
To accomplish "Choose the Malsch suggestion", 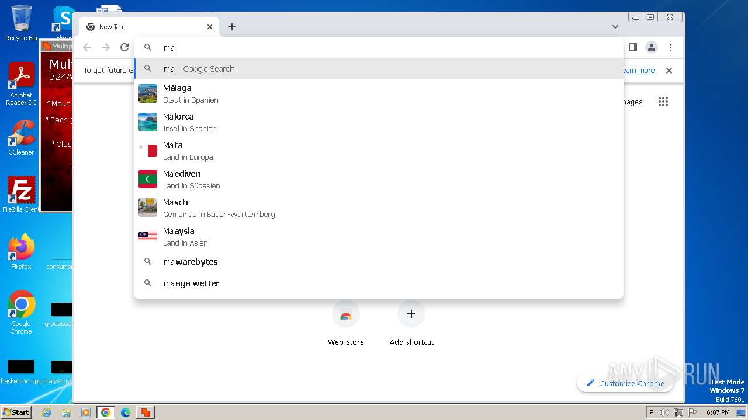I will point(379,208).
